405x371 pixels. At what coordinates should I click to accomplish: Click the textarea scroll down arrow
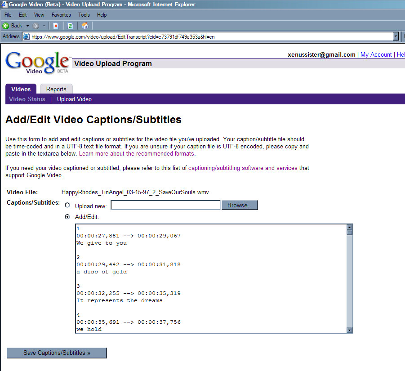click(349, 330)
